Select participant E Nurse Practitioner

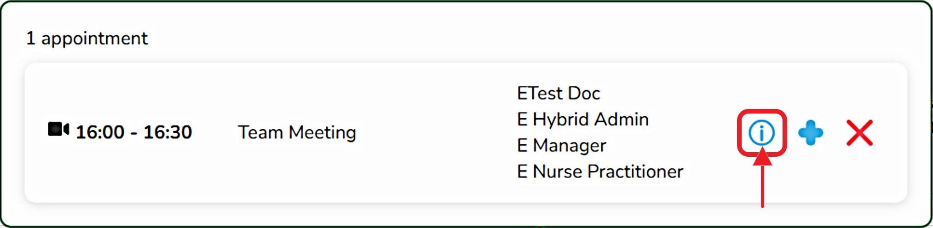600,172
